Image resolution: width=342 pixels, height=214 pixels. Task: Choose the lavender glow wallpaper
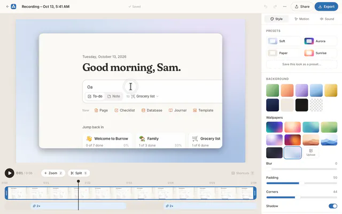[274, 140]
